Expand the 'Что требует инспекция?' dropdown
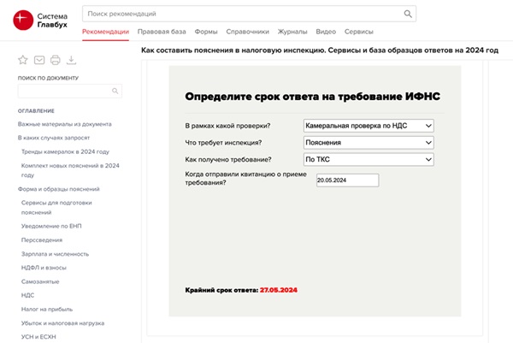Screen dimensions: 513x343 pyautogui.click(x=369, y=142)
